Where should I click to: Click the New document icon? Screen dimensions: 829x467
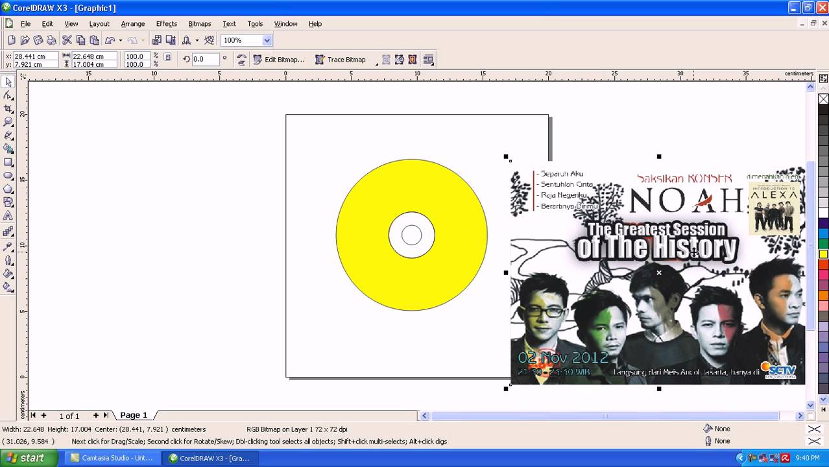pos(12,40)
